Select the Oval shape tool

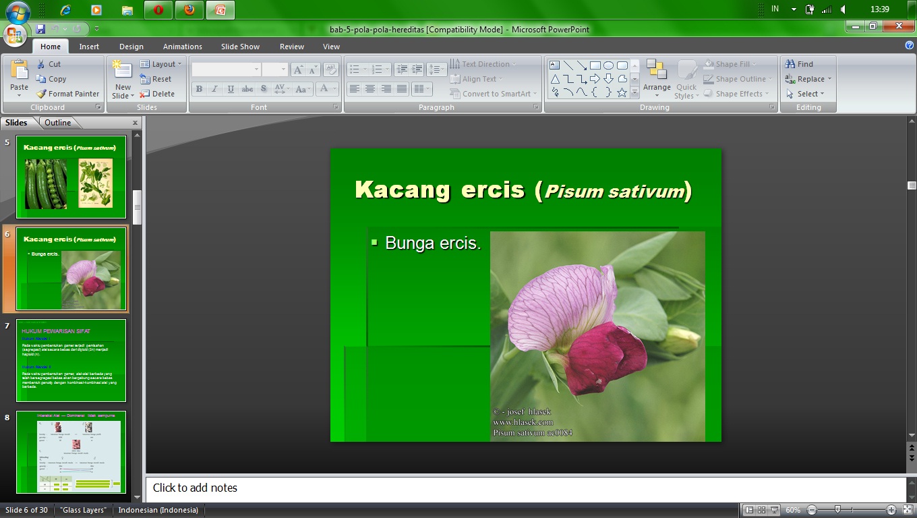(x=608, y=65)
